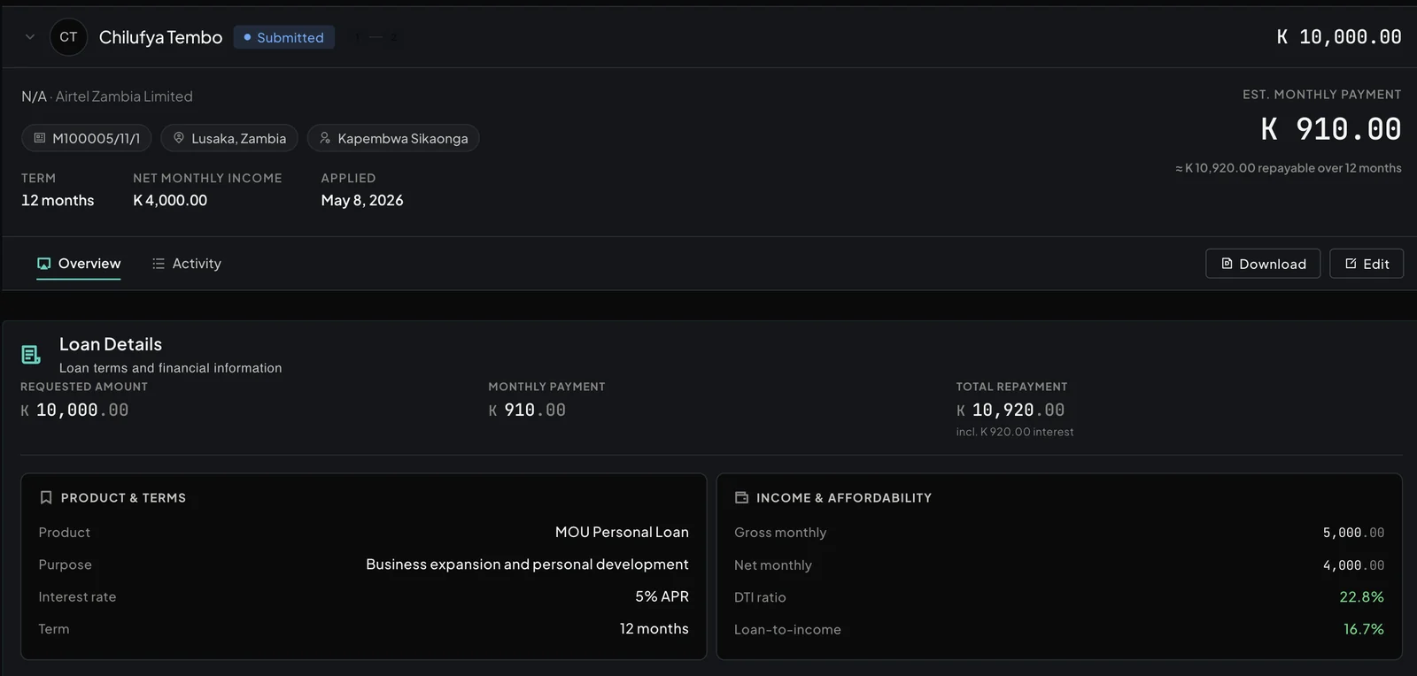Image resolution: width=1417 pixels, height=676 pixels.
Task: Click the 'N/A · Airtel Zambia Limited' line
Action: [107, 96]
